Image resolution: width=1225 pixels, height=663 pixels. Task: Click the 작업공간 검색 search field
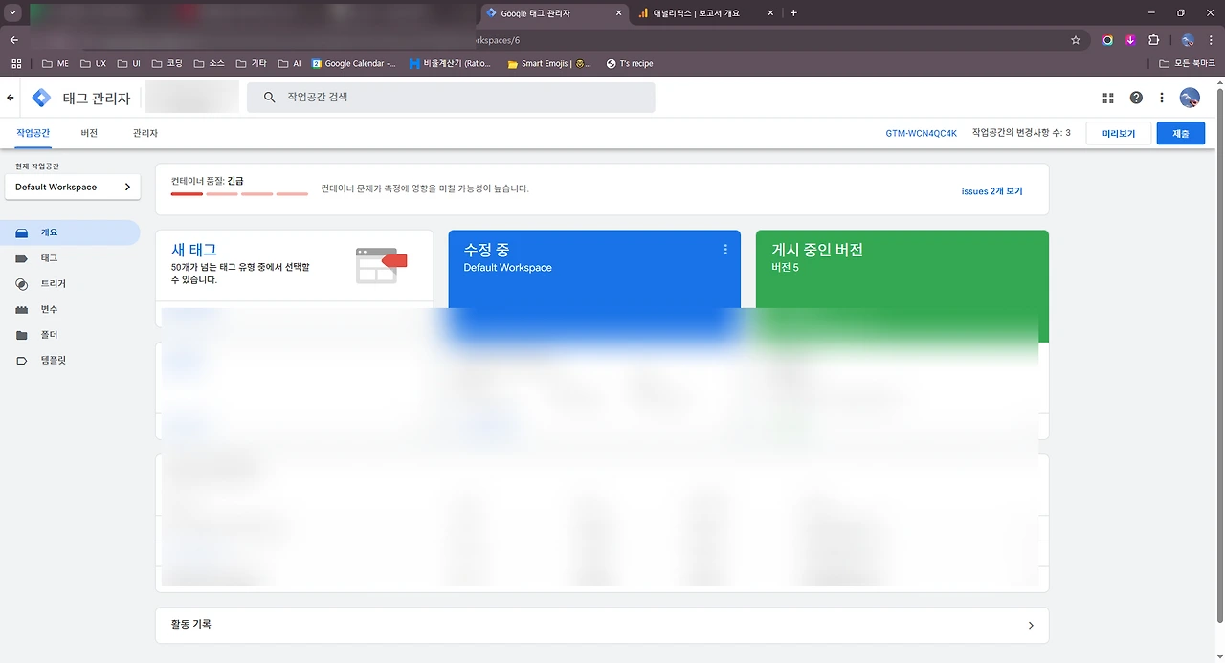(450, 97)
